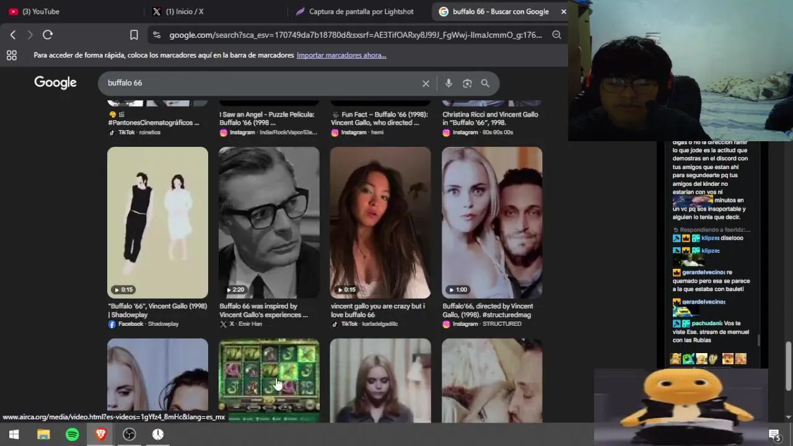Search by image with the Lens icon
The image size is (793, 446).
467,83
